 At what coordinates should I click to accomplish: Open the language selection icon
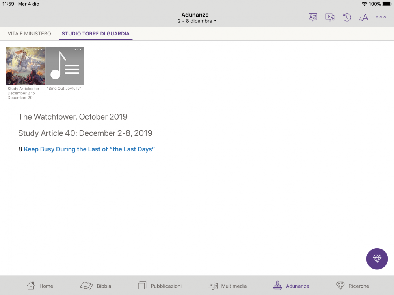click(312, 17)
